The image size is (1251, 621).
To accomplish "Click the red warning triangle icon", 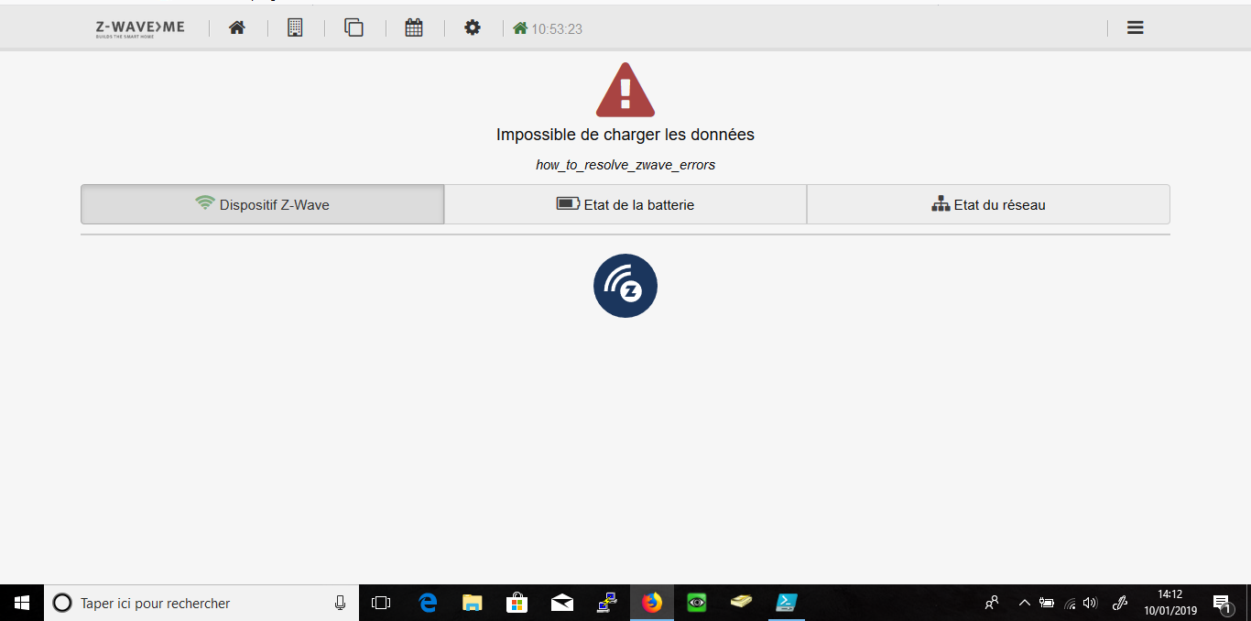I will 625,90.
